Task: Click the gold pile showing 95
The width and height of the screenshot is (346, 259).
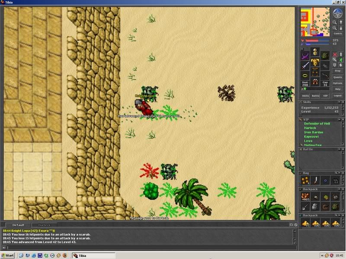Action: point(305,223)
